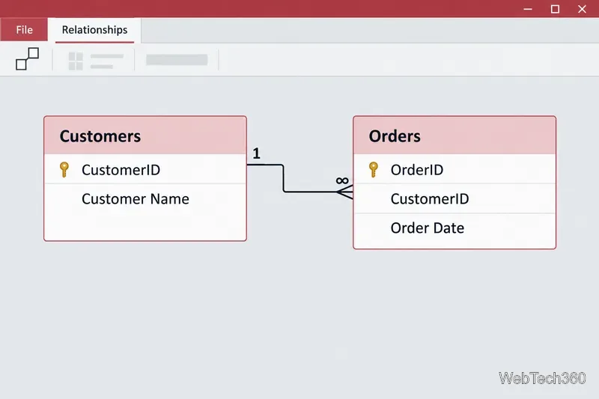Screen dimensions: 599x399
Task: Select the Orders table header
Action: pyautogui.click(x=454, y=135)
